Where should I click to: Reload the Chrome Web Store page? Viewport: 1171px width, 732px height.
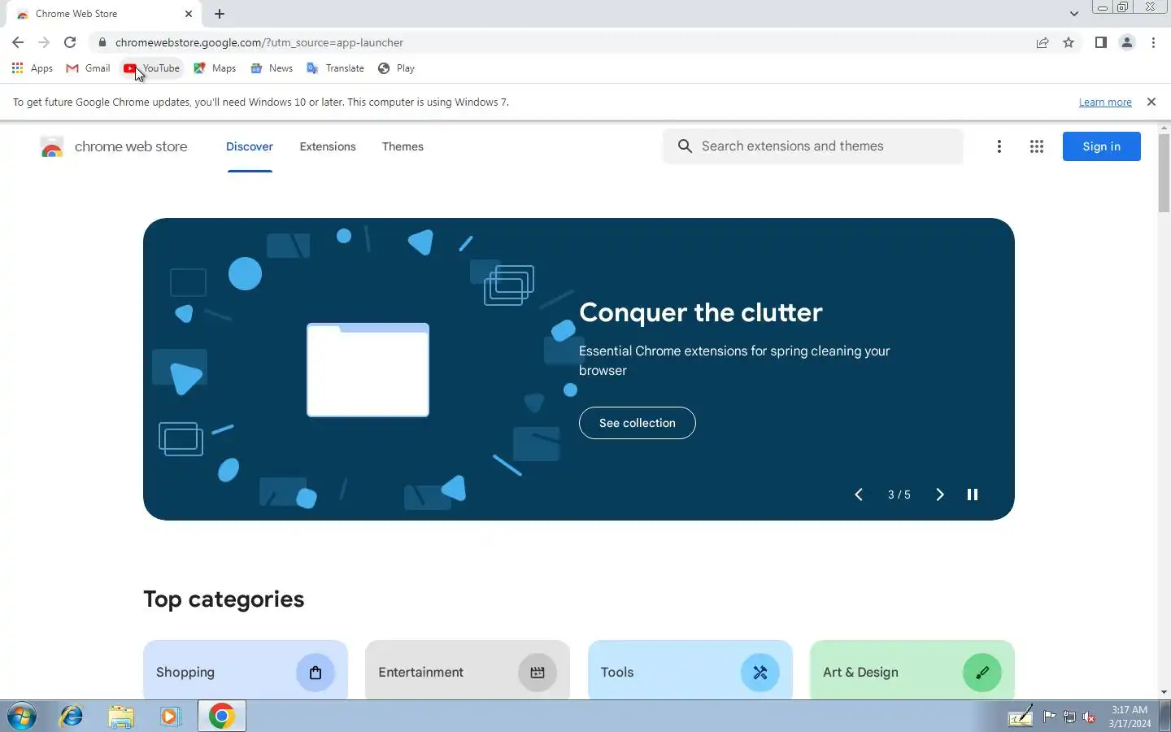tap(70, 42)
